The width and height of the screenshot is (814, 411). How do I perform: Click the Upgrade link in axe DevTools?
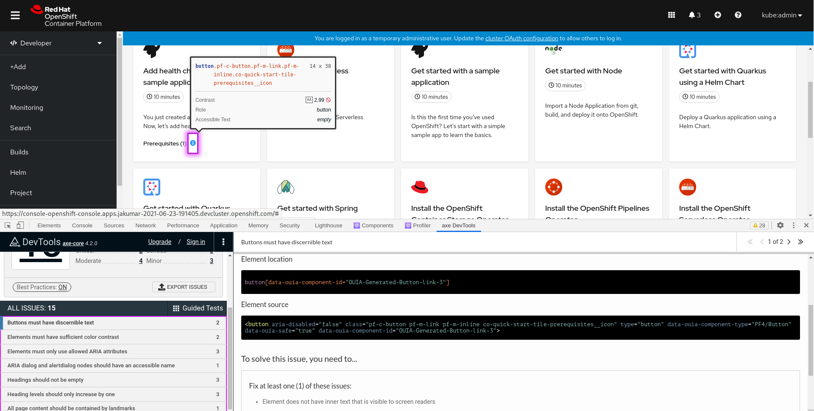click(x=160, y=242)
